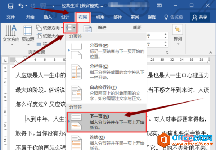Click the text 怎么样度过

coord(30,104)
